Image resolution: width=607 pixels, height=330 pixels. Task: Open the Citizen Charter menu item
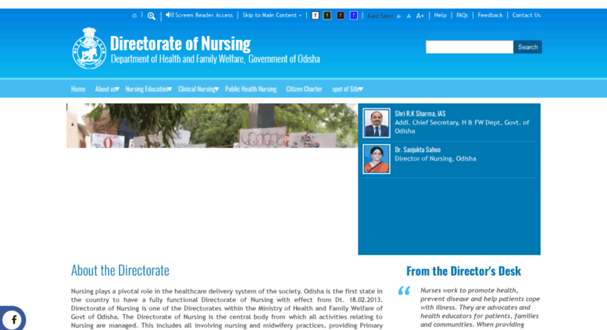tap(304, 89)
